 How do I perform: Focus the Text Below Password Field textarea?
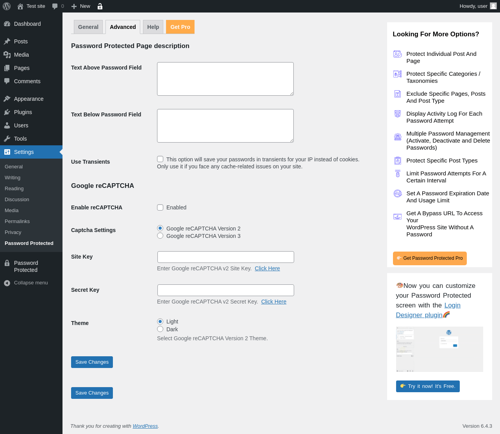pyautogui.click(x=225, y=126)
